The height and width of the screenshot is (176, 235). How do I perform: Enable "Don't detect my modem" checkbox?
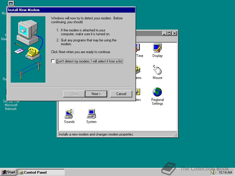click(x=53, y=61)
